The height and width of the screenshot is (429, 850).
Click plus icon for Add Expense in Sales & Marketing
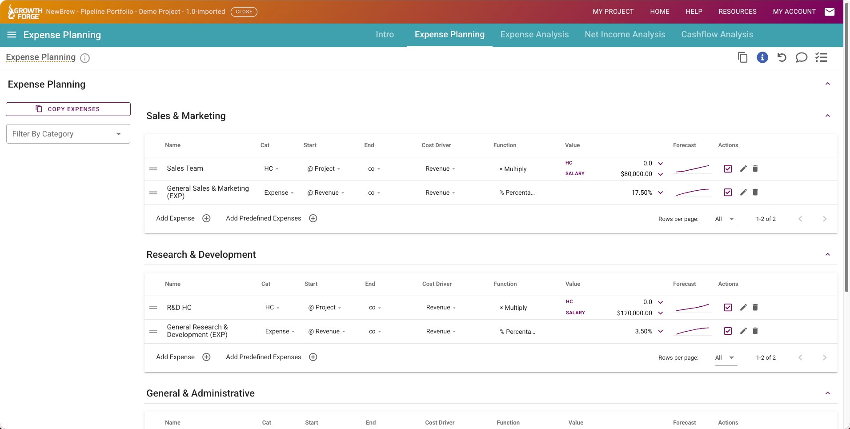pos(206,218)
